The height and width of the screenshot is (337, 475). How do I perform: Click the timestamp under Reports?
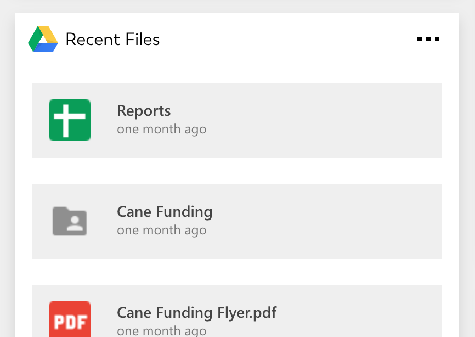pos(161,130)
